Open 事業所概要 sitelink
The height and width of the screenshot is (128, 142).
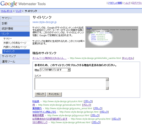(38, 115)
